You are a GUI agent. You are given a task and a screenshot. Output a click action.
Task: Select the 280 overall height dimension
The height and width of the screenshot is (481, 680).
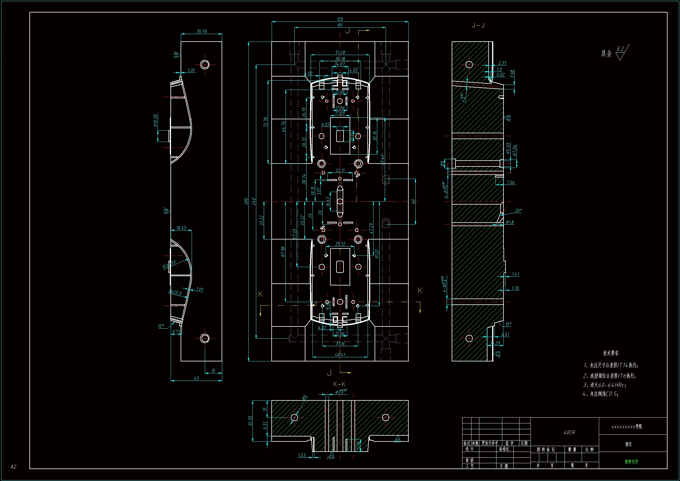tap(246, 202)
